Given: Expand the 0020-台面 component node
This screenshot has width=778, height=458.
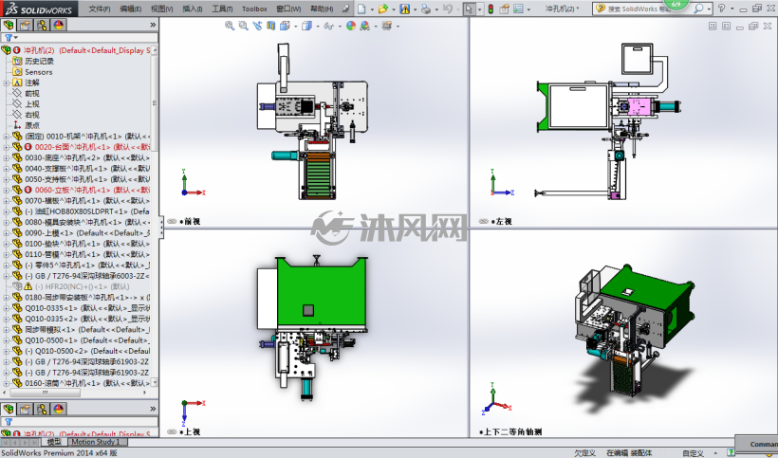Looking at the screenshot, I should pyautogui.click(x=6, y=147).
